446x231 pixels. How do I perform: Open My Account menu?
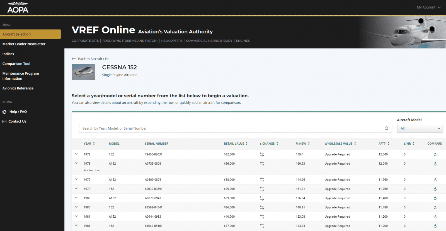pos(428,8)
